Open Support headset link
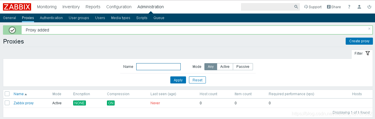Viewport: 375px width, 119px height. pyautogui.click(x=313, y=7)
